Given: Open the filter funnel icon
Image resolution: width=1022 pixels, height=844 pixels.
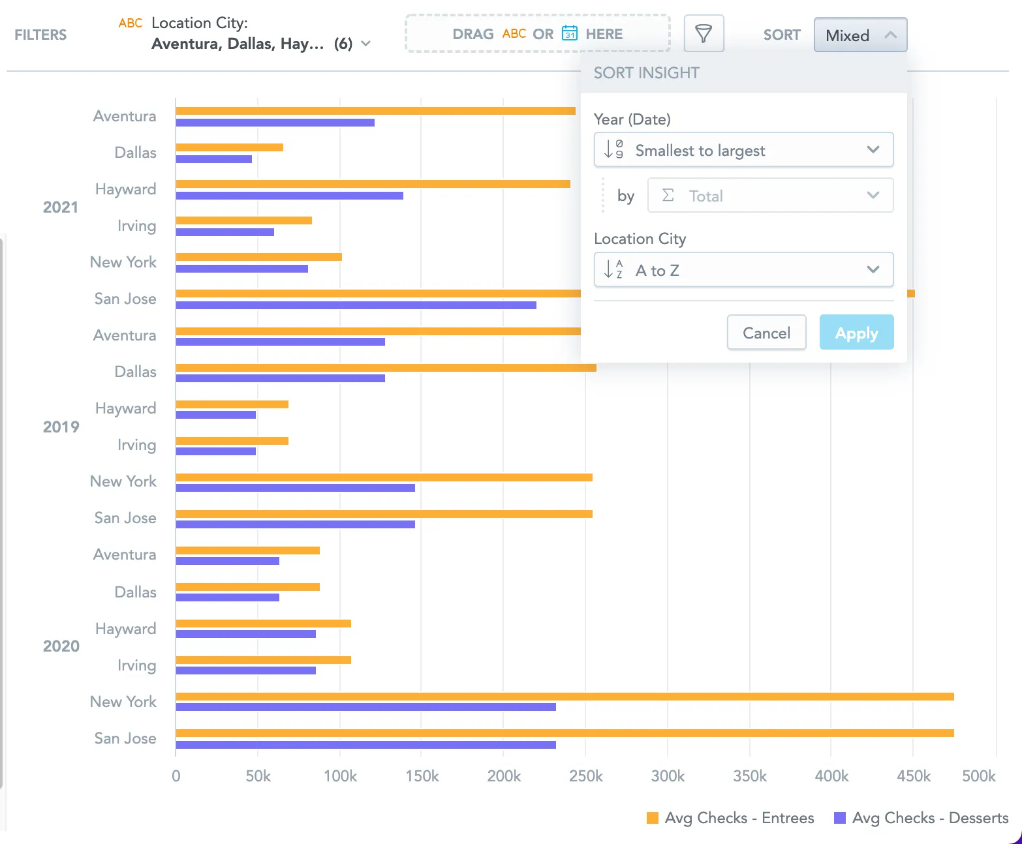Looking at the screenshot, I should tap(704, 33).
